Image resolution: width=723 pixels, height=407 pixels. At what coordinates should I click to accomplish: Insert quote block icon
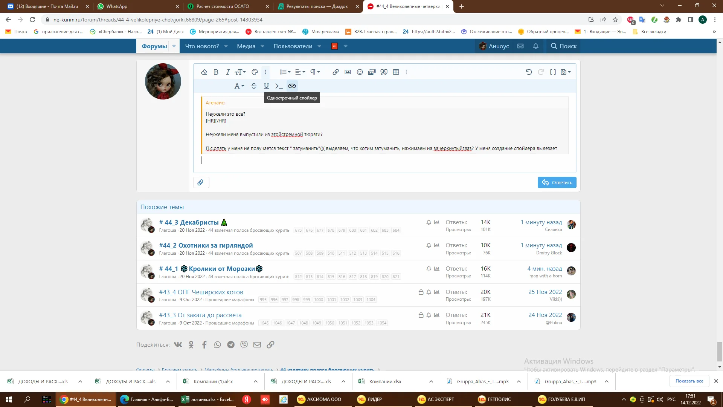click(x=384, y=72)
